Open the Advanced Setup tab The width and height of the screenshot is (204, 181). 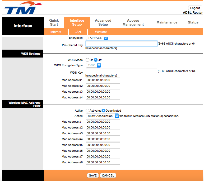coord(103,22)
